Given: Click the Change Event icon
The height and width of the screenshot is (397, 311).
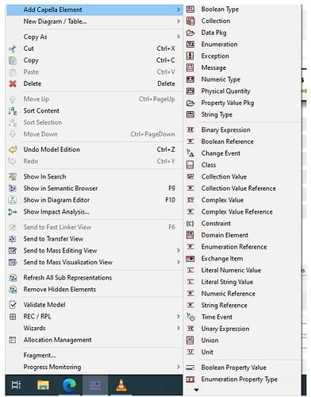Looking at the screenshot, I should tap(190, 153).
